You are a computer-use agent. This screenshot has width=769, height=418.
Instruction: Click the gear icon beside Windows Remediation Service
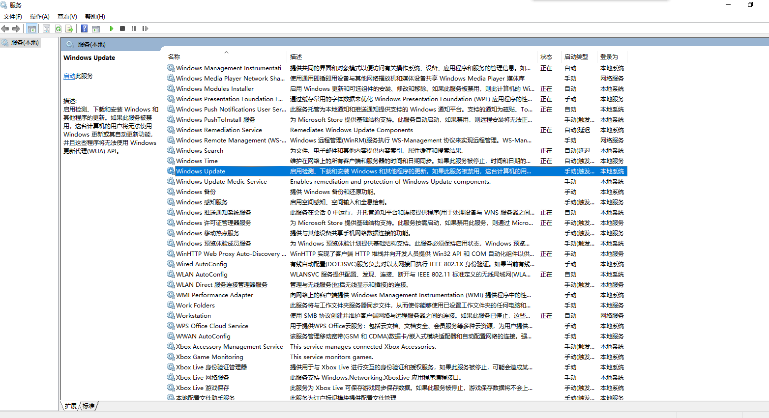[x=171, y=130]
